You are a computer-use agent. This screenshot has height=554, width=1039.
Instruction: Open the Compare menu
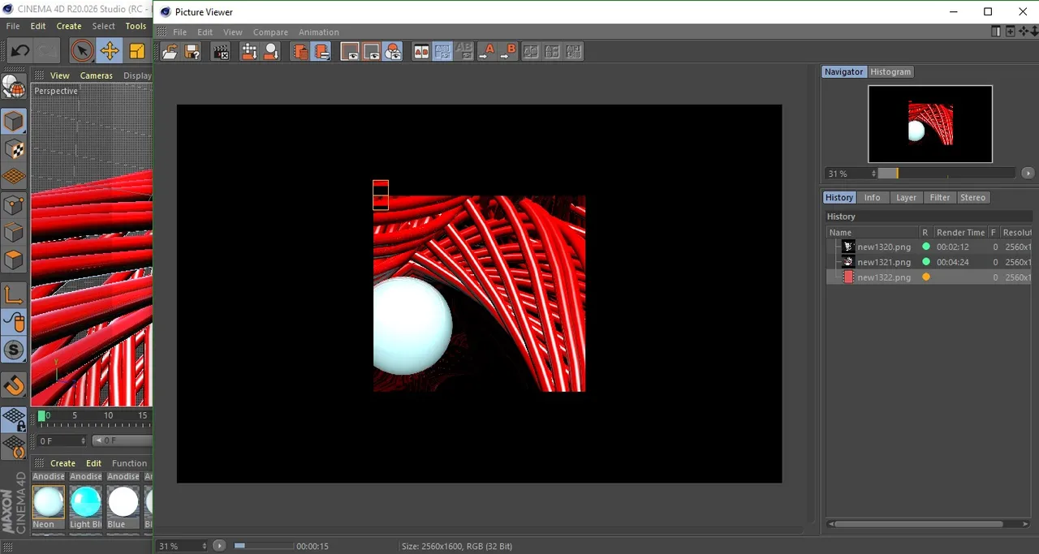tap(270, 32)
